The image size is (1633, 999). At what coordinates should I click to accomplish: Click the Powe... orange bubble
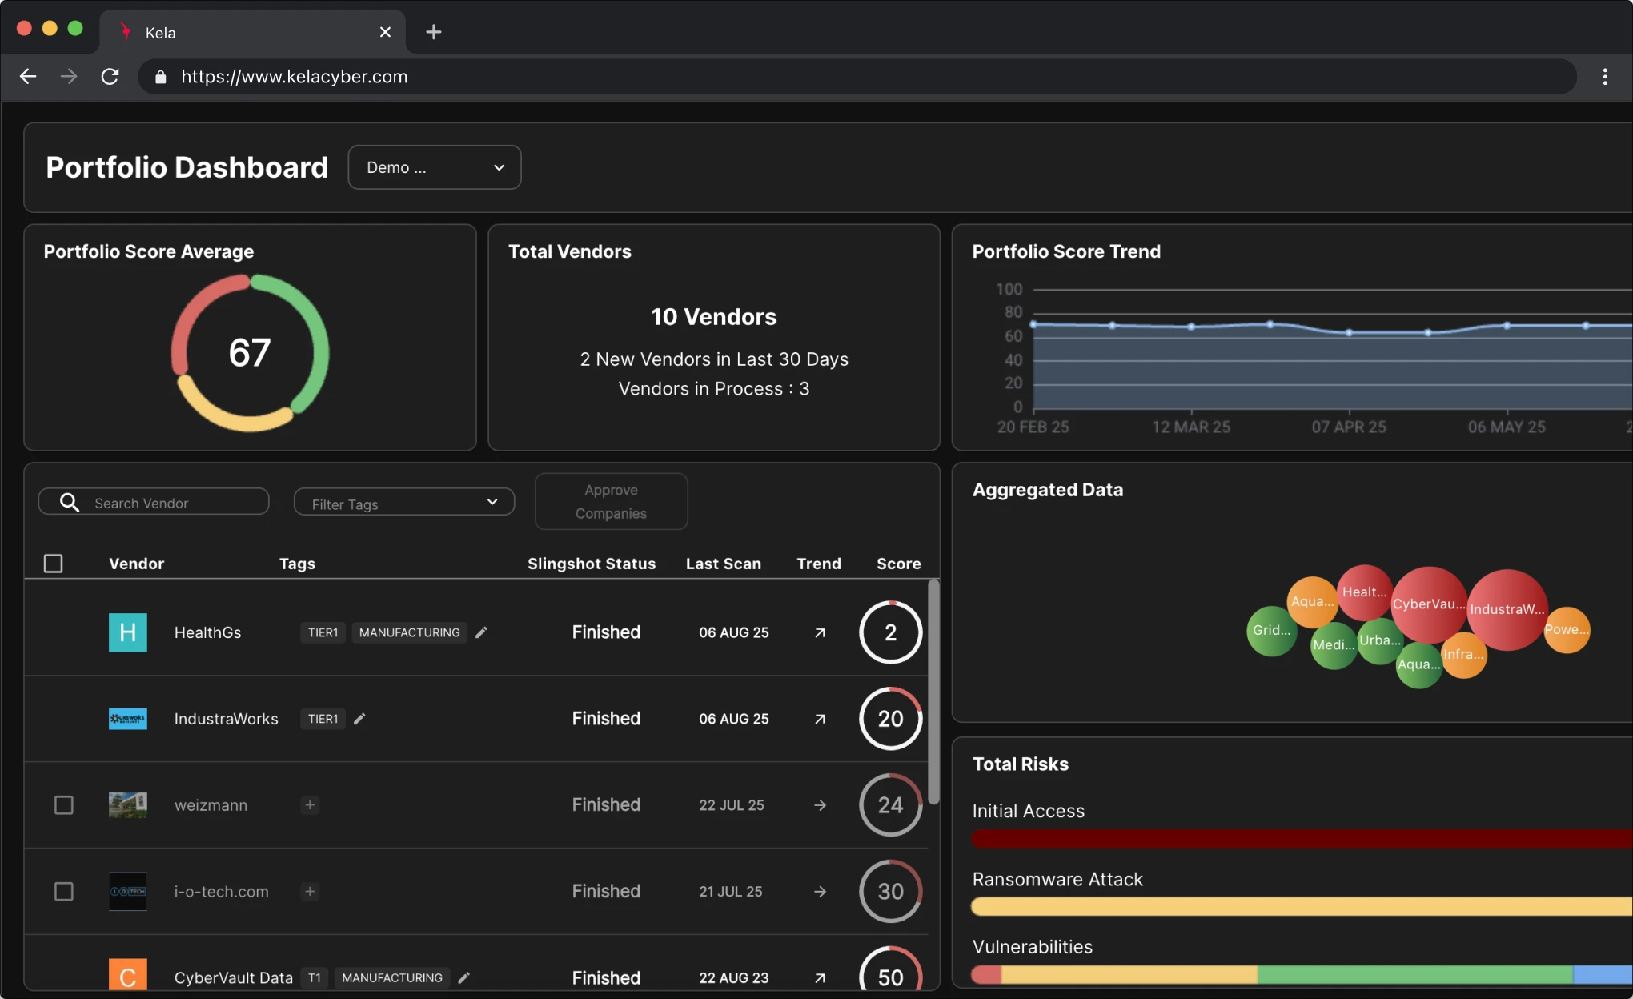coord(1567,630)
